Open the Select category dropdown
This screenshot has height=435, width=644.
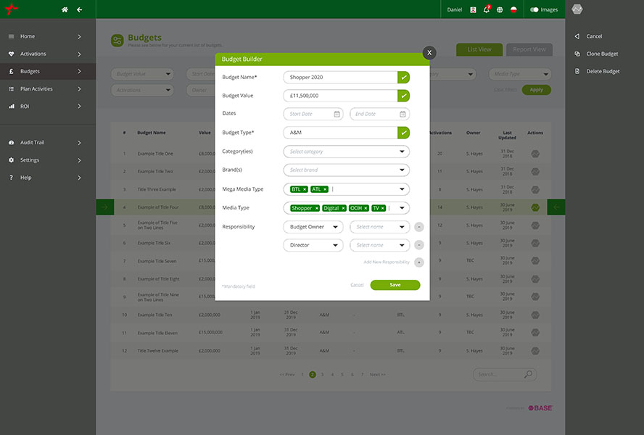coord(346,152)
